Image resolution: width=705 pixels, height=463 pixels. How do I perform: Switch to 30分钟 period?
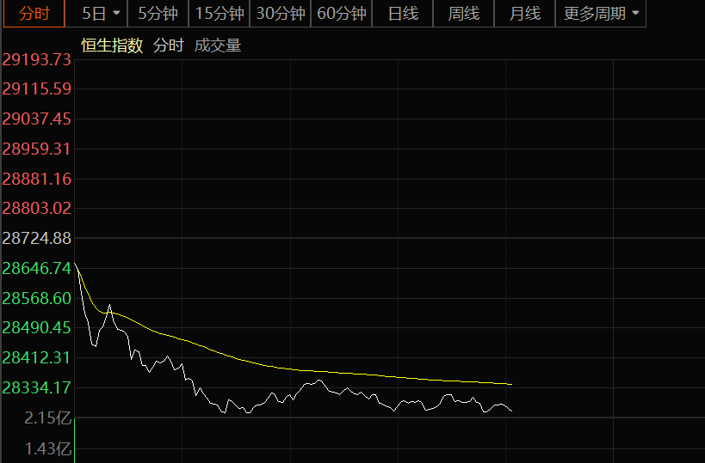(x=280, y=14)
